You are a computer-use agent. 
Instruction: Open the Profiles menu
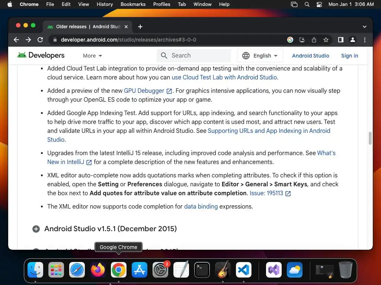(x=161, y=4)
